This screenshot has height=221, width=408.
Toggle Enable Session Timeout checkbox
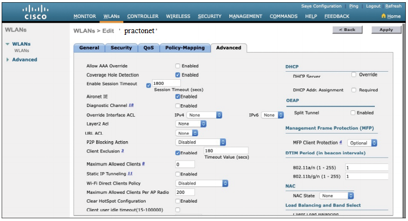coord(148,85)
